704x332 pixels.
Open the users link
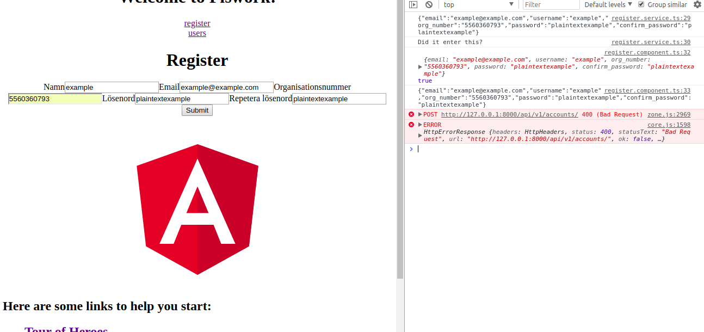click(197, 33)
